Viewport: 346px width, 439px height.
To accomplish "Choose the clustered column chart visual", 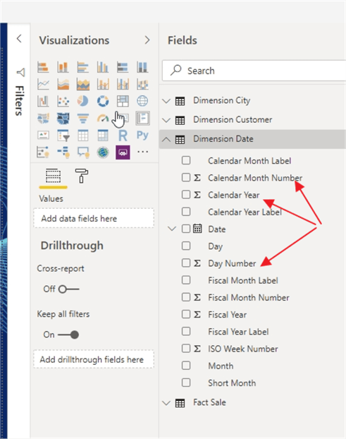I will point(103,67).
